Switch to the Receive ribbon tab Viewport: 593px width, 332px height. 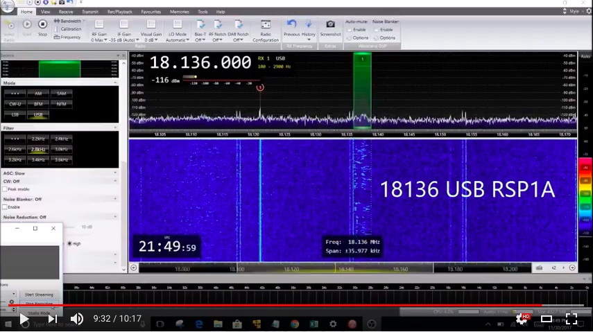coord(66,12)
